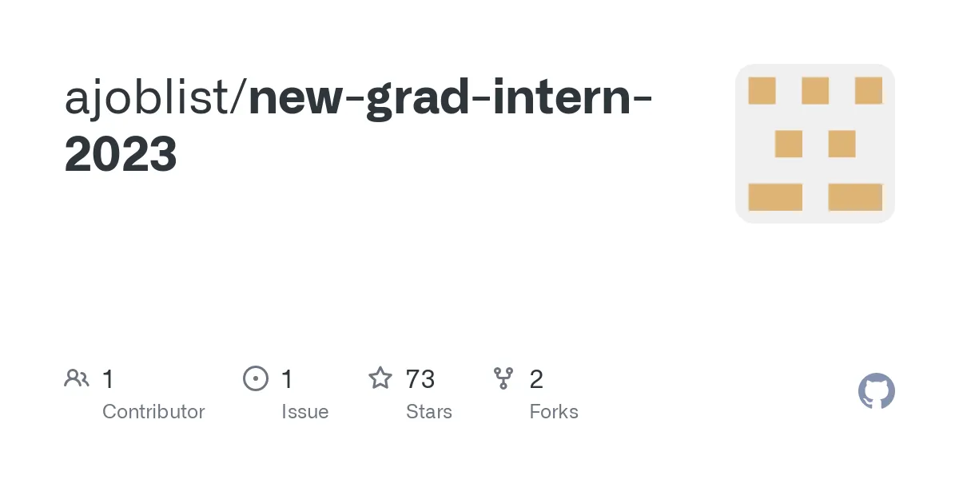This screenshot has width=959, height=479.
Task: Click the bottom-right wide orange block in avatar
Action: click(855, 197)
